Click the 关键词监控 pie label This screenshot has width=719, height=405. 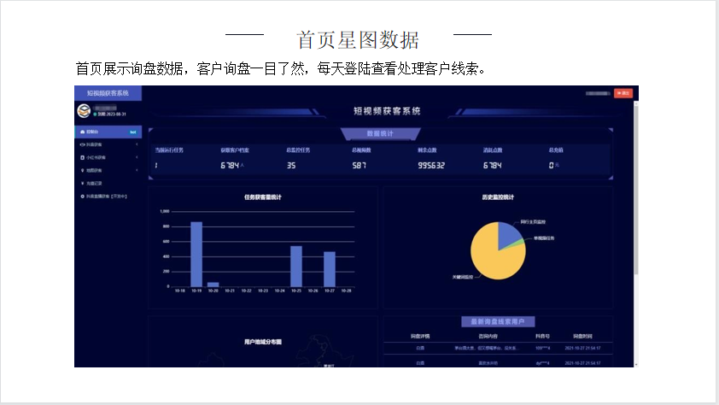click(463, 277)
